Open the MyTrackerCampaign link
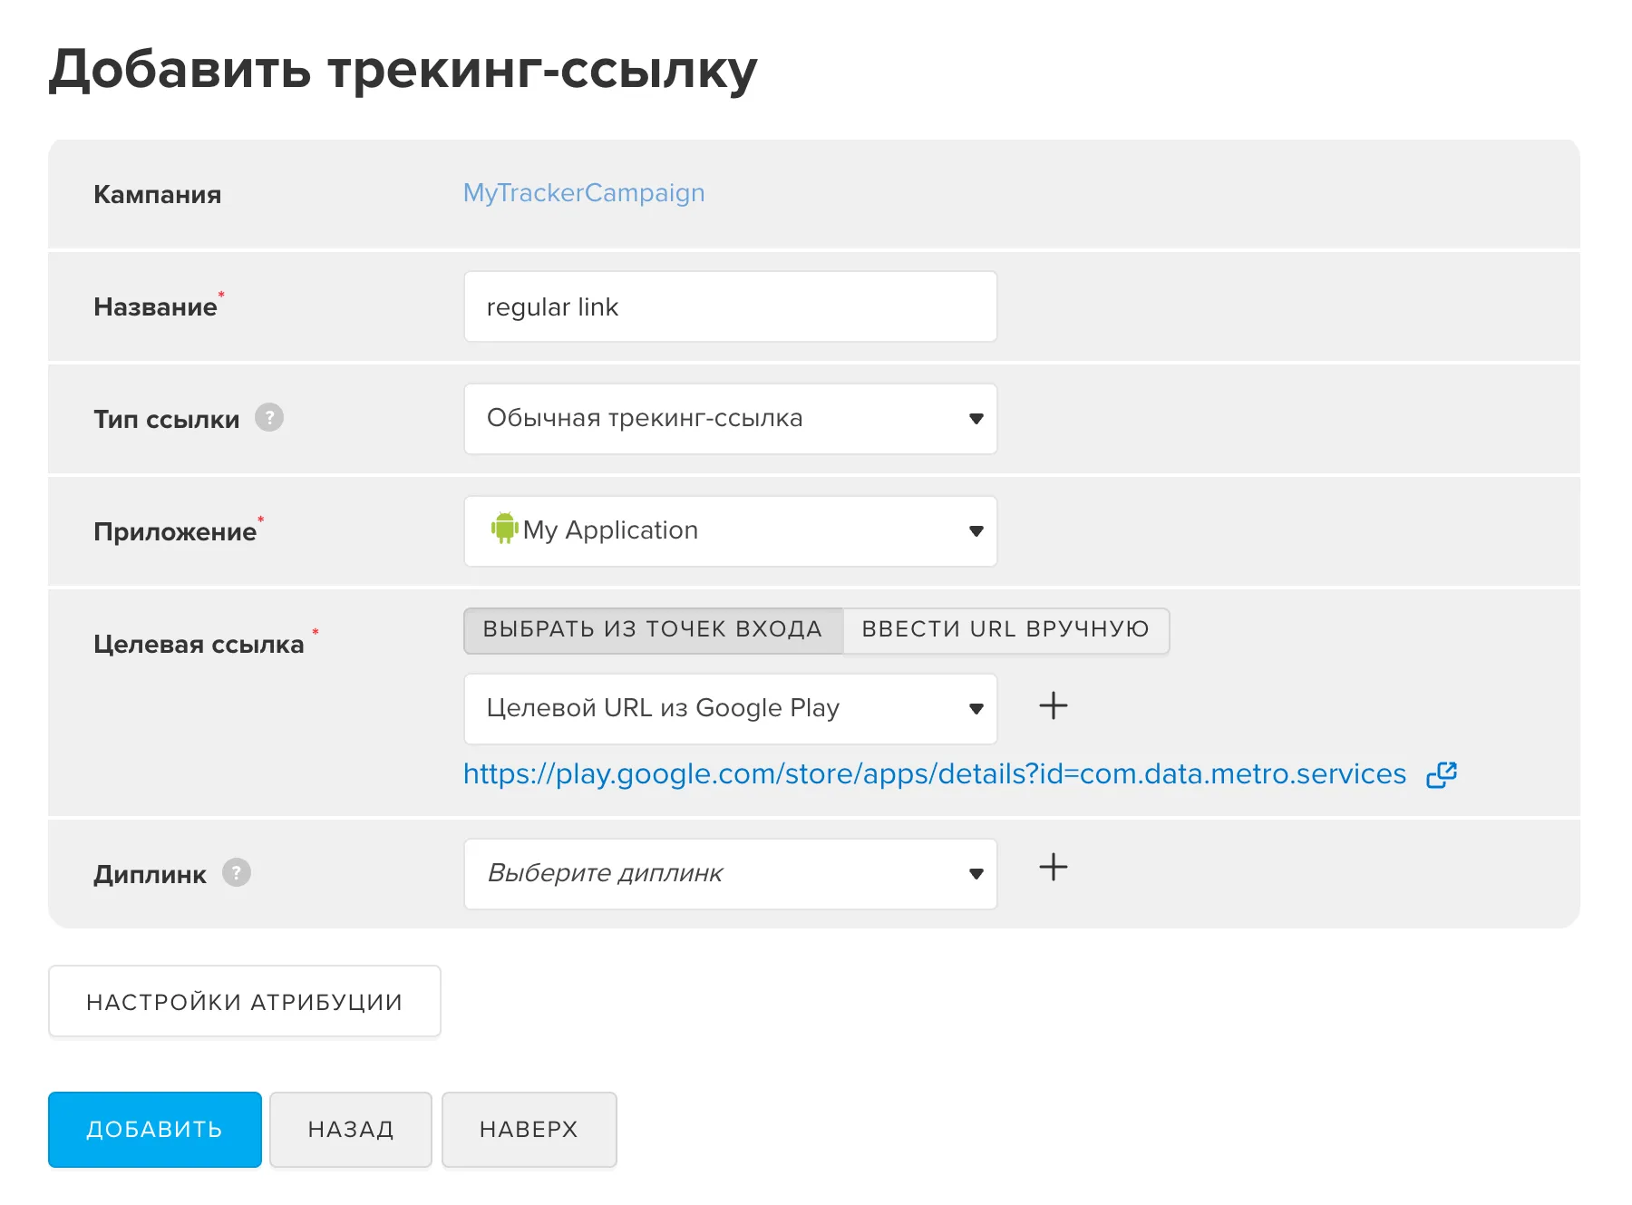Viewport: 1632px width, 1205px height. 584,193
